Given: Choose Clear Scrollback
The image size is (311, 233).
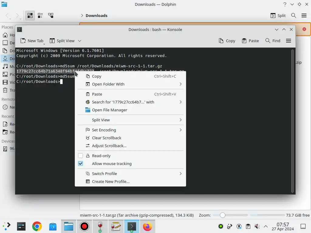Looking at the screenshot, I should point(130,138).
